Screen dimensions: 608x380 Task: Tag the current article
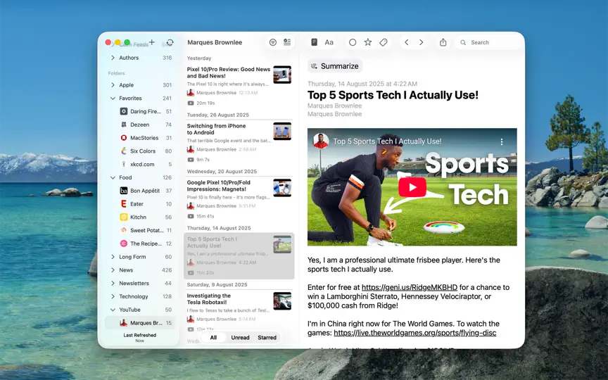[x=383, y=42]
